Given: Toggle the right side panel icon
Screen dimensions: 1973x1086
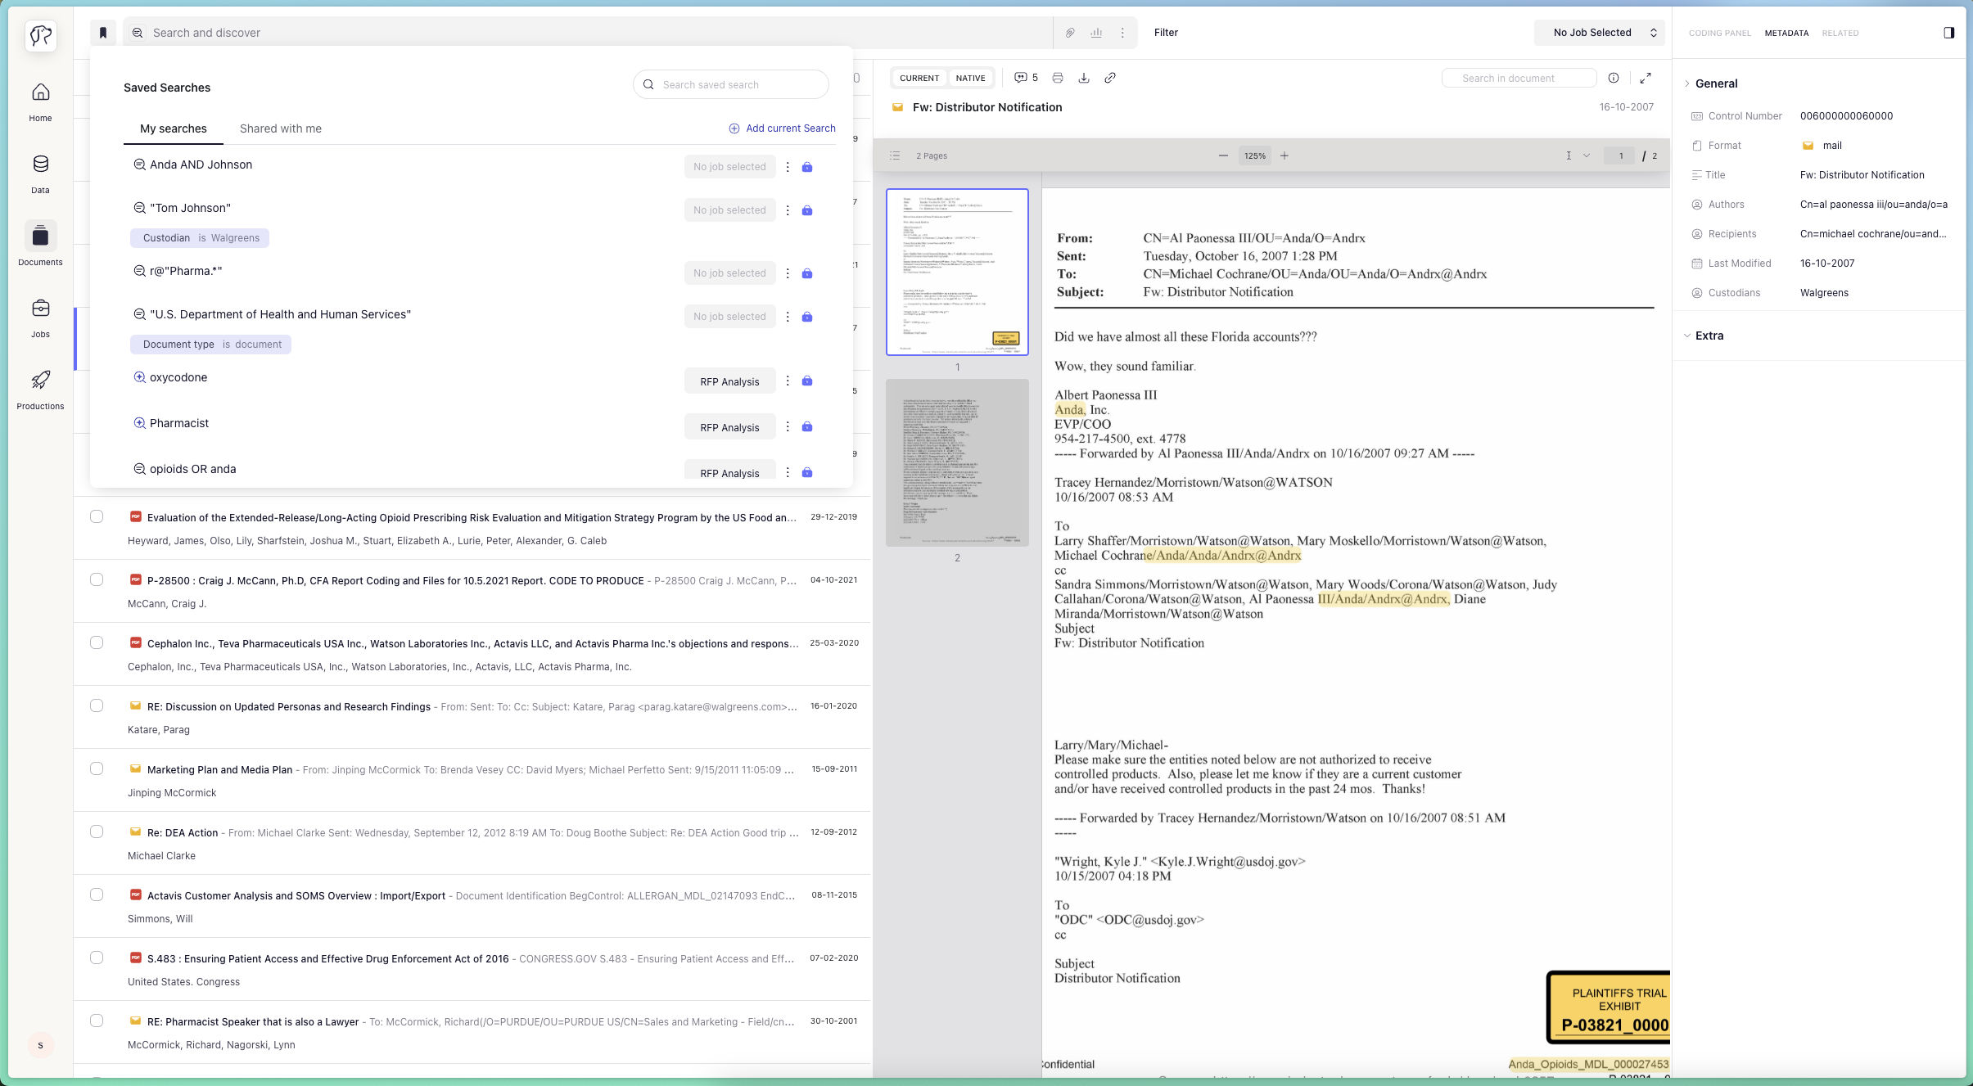Looking at the screenshot, I should [x=1949, y=33].
